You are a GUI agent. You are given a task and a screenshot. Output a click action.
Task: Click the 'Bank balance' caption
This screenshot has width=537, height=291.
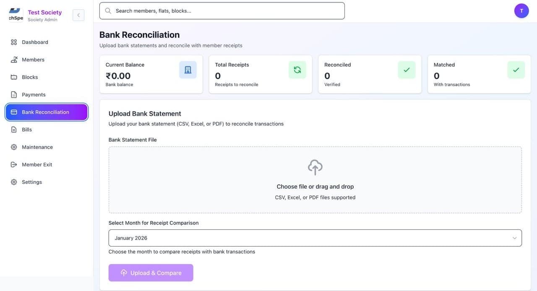coord(119,85)
